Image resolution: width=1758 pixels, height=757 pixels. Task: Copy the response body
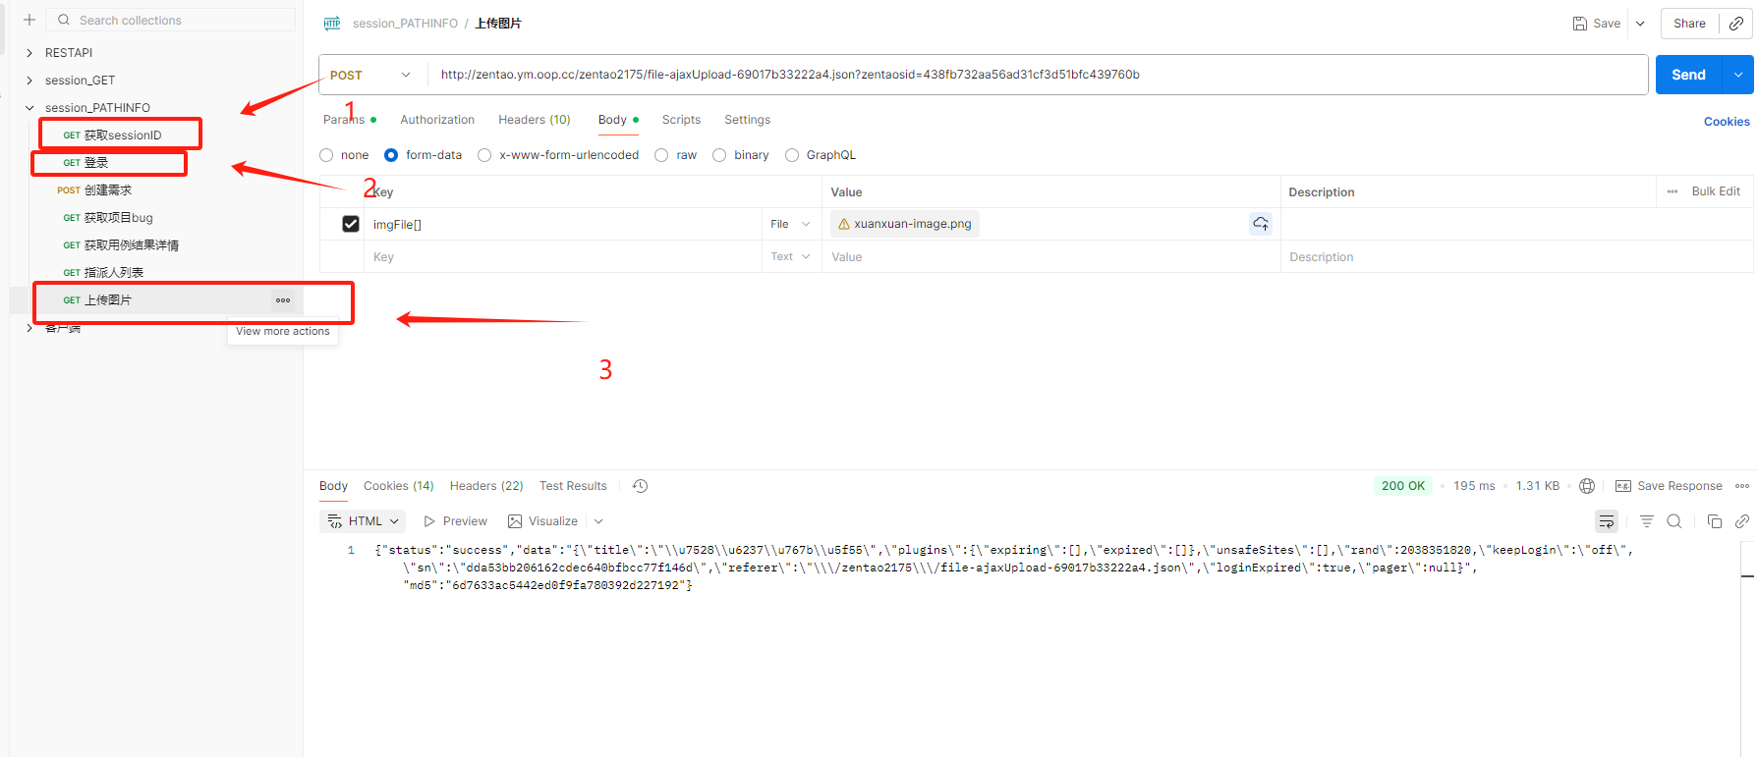pyautogui.click(x=1715, y=521)
